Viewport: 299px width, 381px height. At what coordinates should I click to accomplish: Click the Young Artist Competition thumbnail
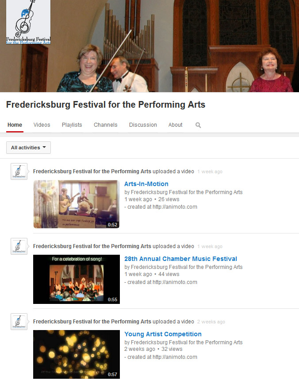click(x=76, y=354)
